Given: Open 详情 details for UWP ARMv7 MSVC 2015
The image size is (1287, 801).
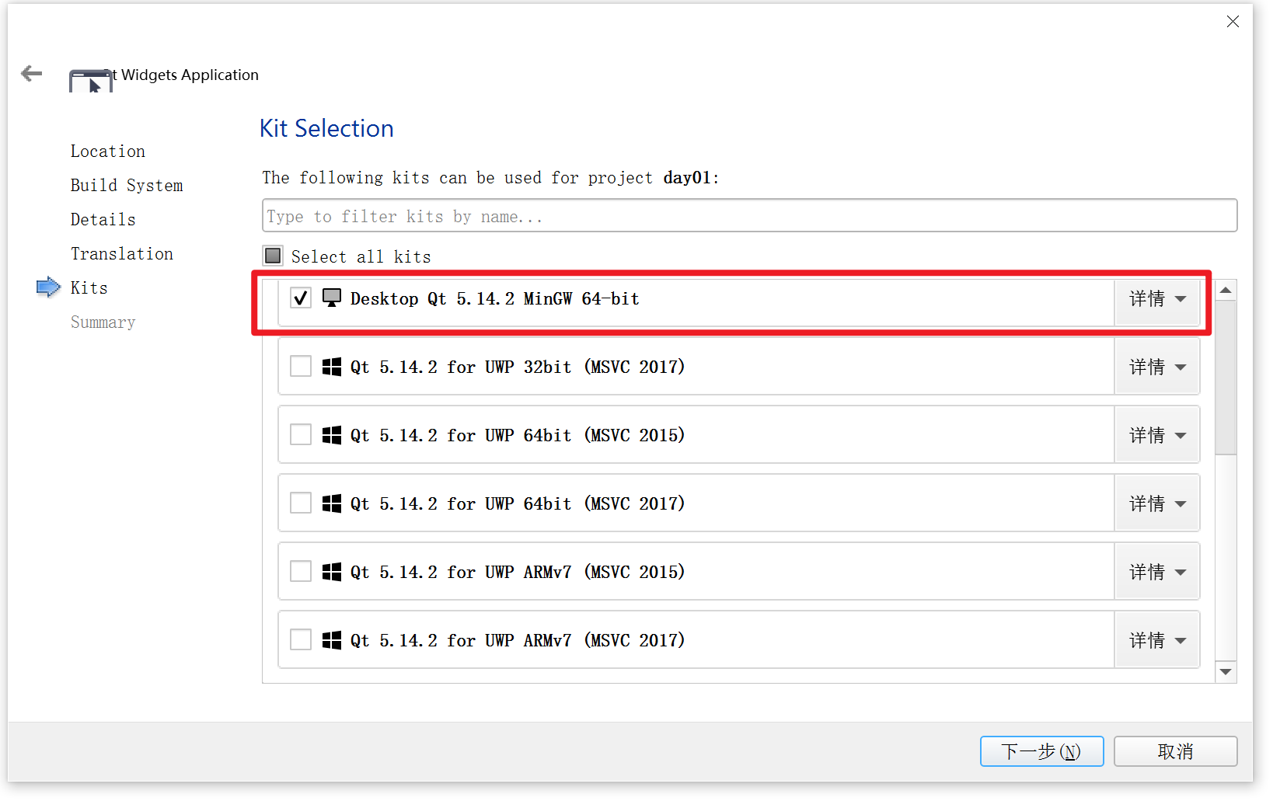Looking at the screenshot, I should 1157,573.
